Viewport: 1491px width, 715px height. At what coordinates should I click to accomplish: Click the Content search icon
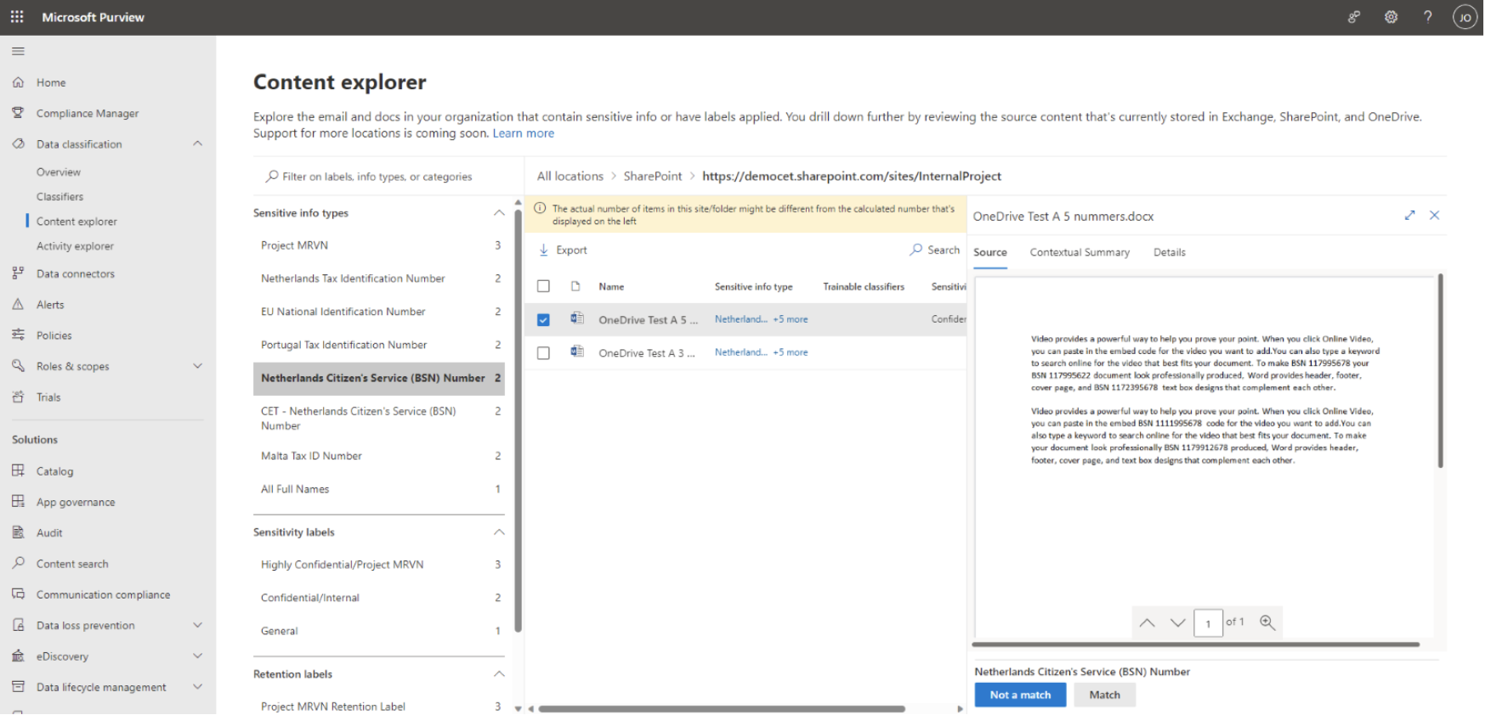(x=18, y=563)
